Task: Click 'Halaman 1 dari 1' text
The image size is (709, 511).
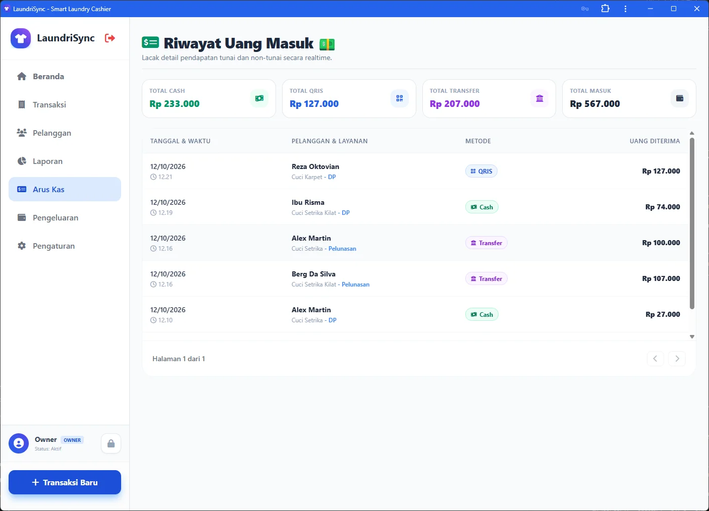Action: (179, 359)
